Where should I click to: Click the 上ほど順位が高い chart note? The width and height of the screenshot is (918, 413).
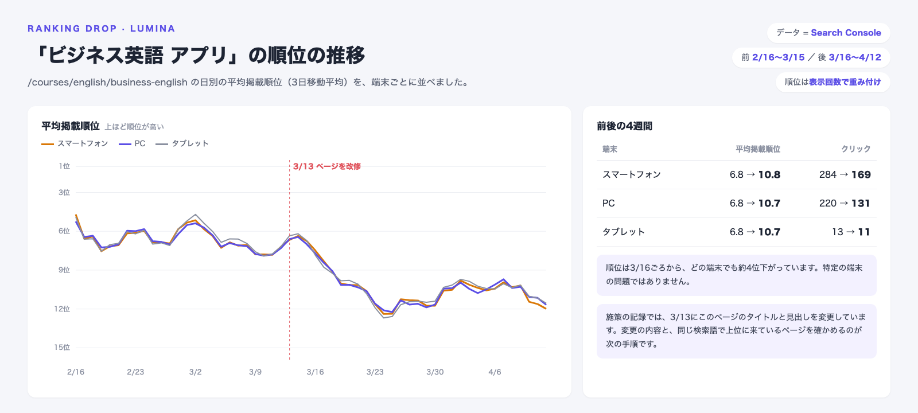point(134,127)
